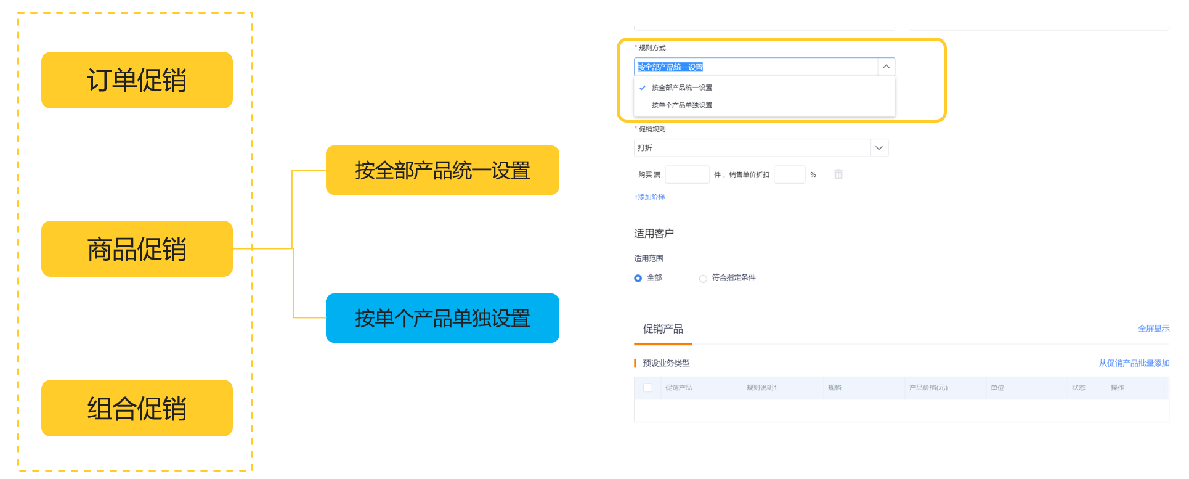The height and width of the screenshot is (479, 1189).
Task: Click the 预设业务类型 section label
Action: tap(666, 363)
